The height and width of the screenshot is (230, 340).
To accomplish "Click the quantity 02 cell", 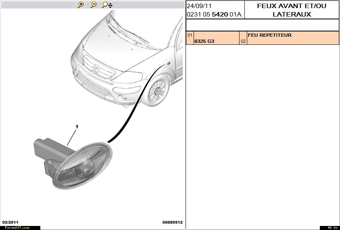I will (x=243, y=41).
